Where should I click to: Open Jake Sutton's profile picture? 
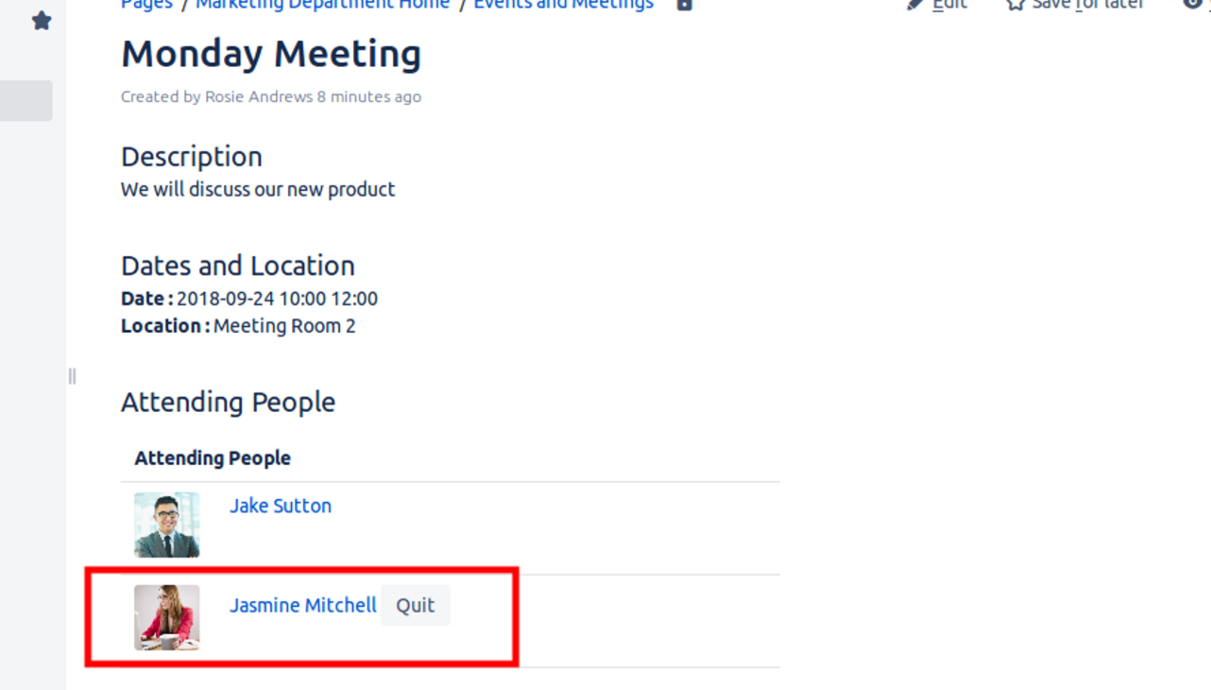click(x=166, y=525)
